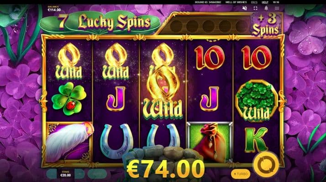Decrease stake with the left stake button
Viewport: 326px width, 182px height.
52,174
